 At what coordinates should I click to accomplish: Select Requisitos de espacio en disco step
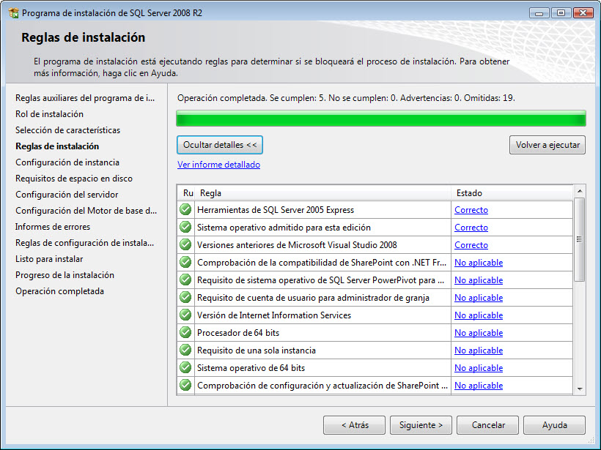click(74, 179)
